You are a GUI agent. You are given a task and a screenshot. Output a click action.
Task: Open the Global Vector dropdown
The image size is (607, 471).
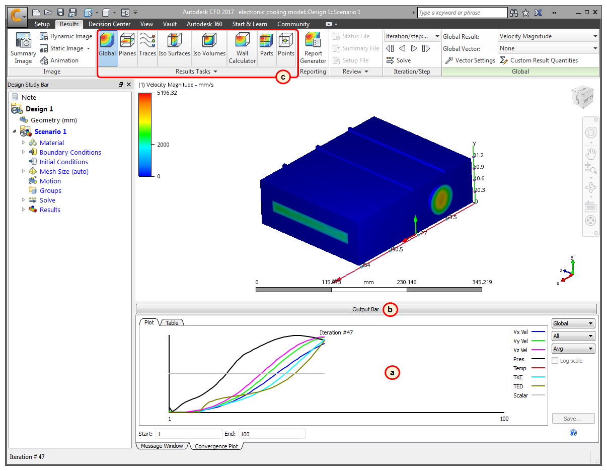(548, 48)
